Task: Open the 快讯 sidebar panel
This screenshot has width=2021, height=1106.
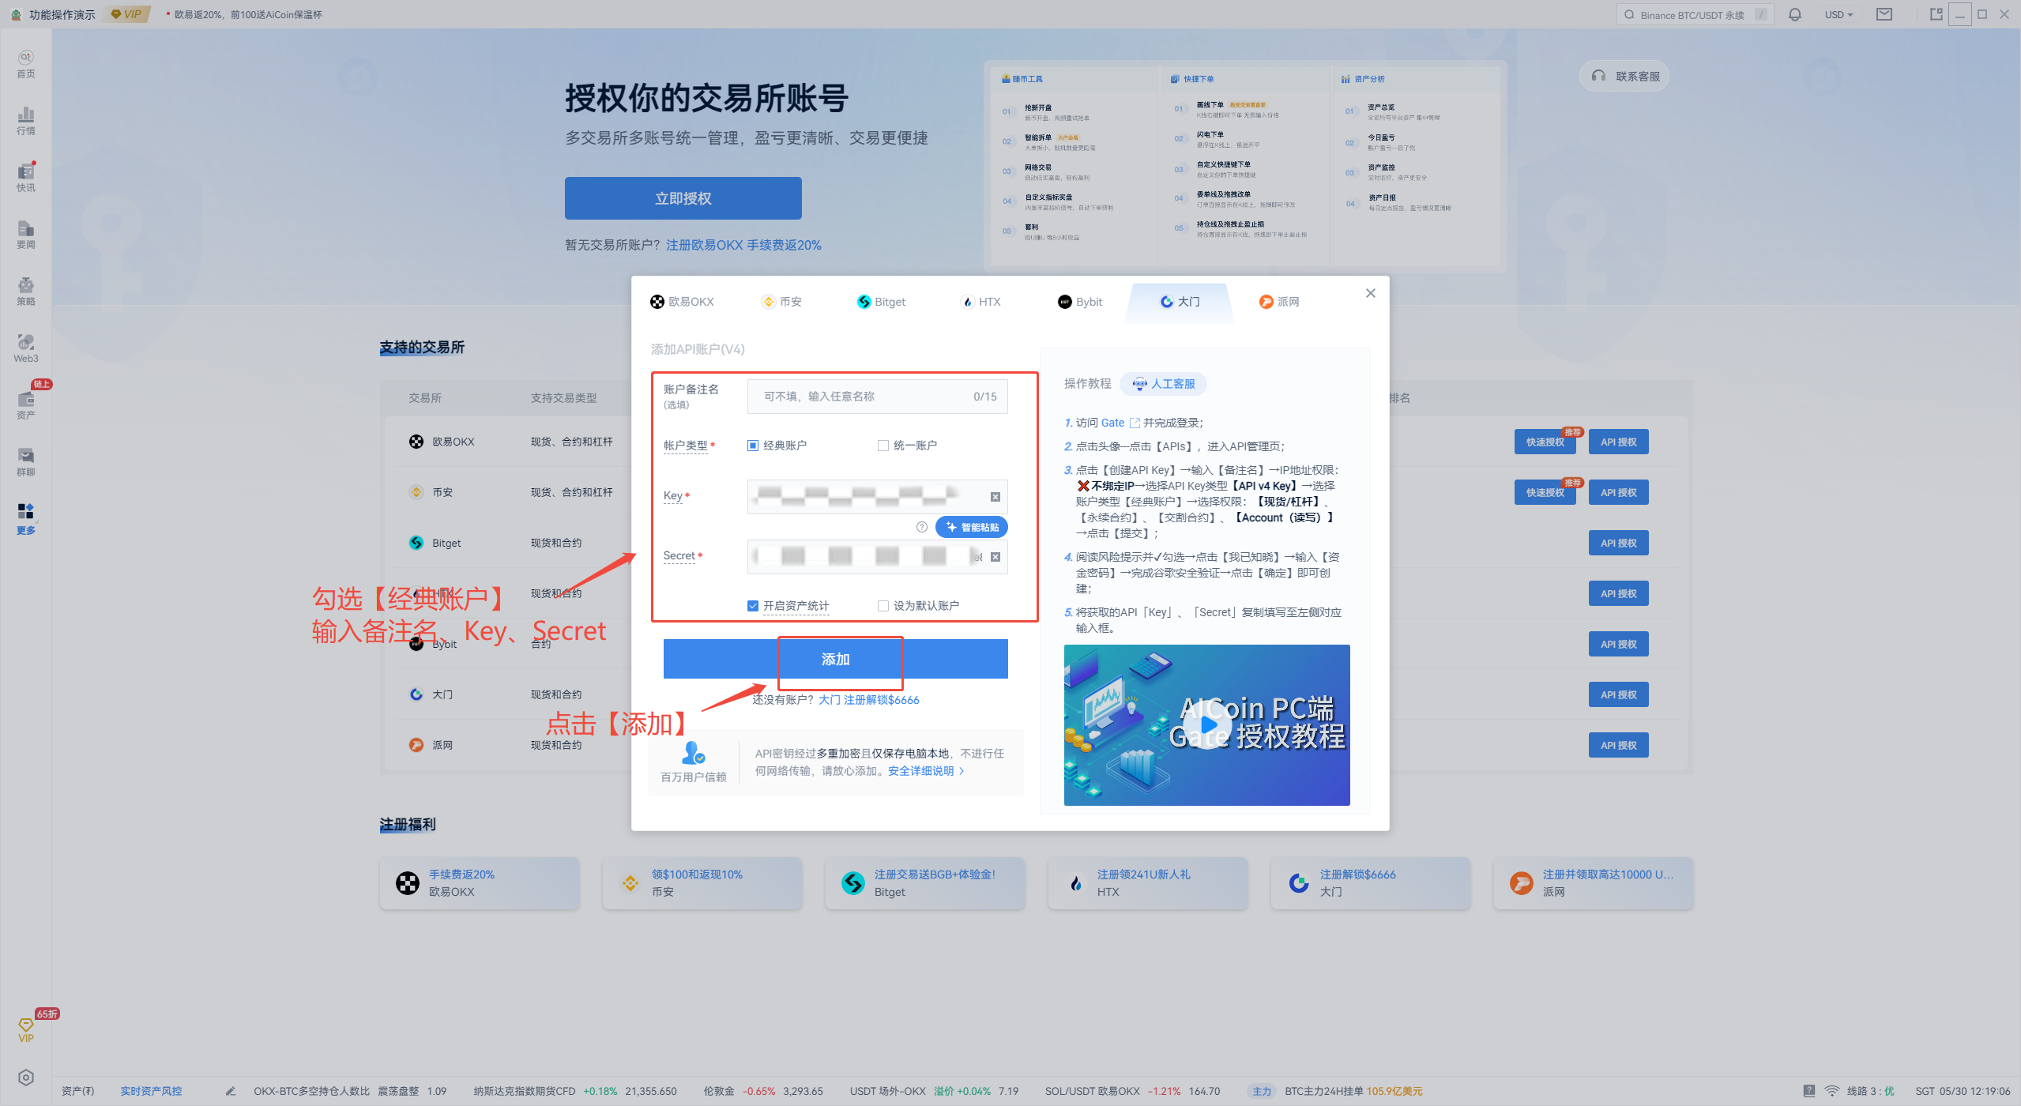Action: [25, 177]
